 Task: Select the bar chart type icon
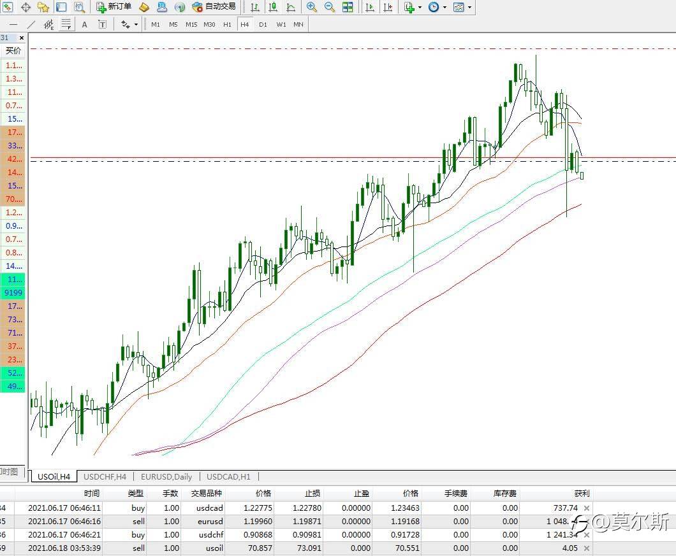point(254,7)
